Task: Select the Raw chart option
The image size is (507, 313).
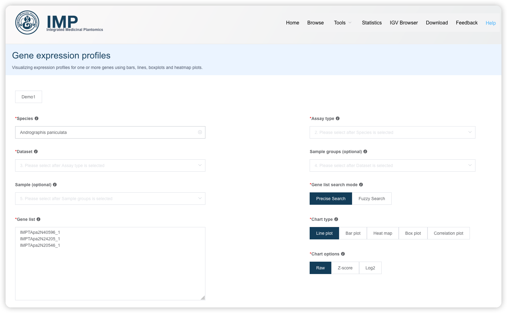Action: 320,268
